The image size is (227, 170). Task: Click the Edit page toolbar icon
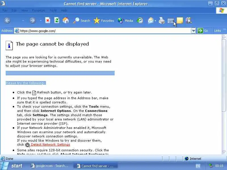click(x=171, y=21)
